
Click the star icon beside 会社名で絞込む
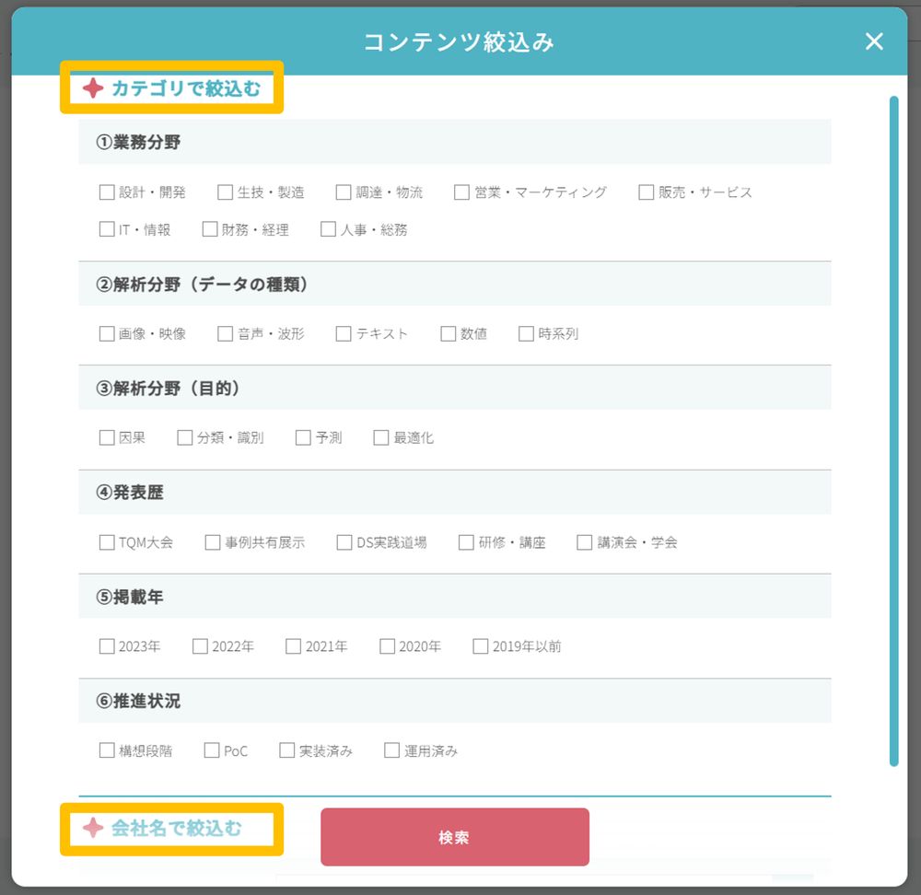pyautogui.click(x=93, y=829)
